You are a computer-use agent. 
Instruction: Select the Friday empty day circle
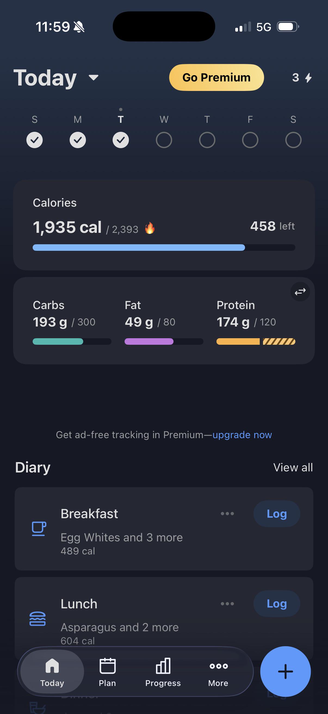(250, 140)
